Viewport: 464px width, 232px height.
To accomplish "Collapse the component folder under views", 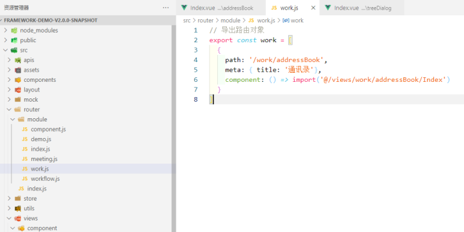I will point(12,228).
